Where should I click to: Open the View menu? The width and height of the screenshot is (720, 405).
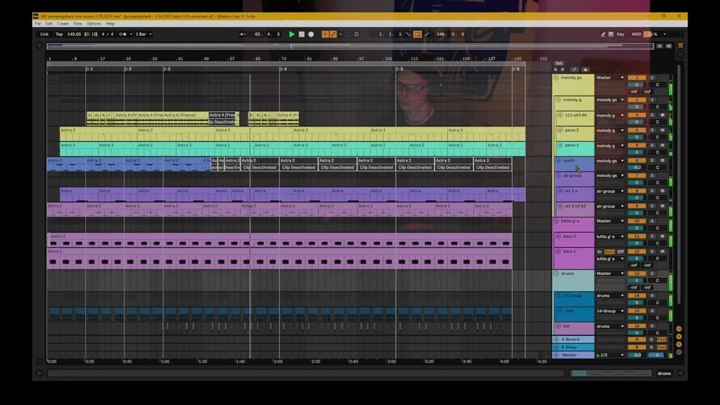click(78, 24)
